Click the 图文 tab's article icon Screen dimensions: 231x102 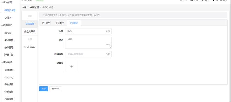(x=72, y=23)
